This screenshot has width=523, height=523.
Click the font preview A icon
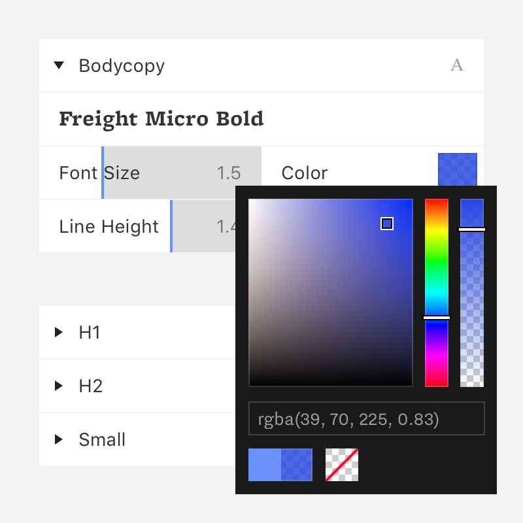click(457, 65)
